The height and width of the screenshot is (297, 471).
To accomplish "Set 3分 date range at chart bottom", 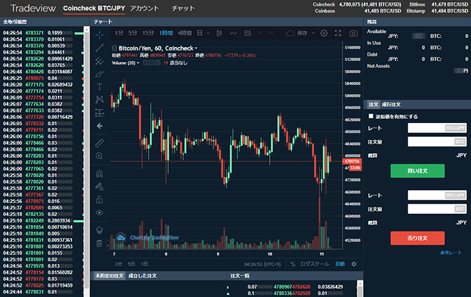I will (118, 264).
